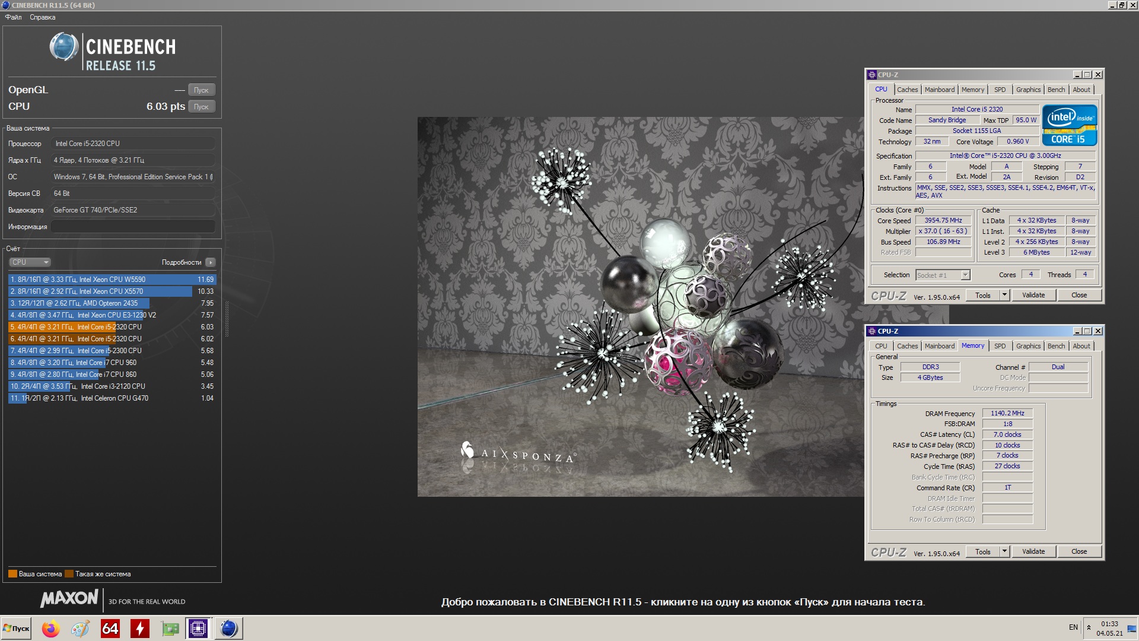Image resolution: width=1139 pixels, height=641 pixels.
Task: Open Firefox from the taskbar
Action: [51, 629]
